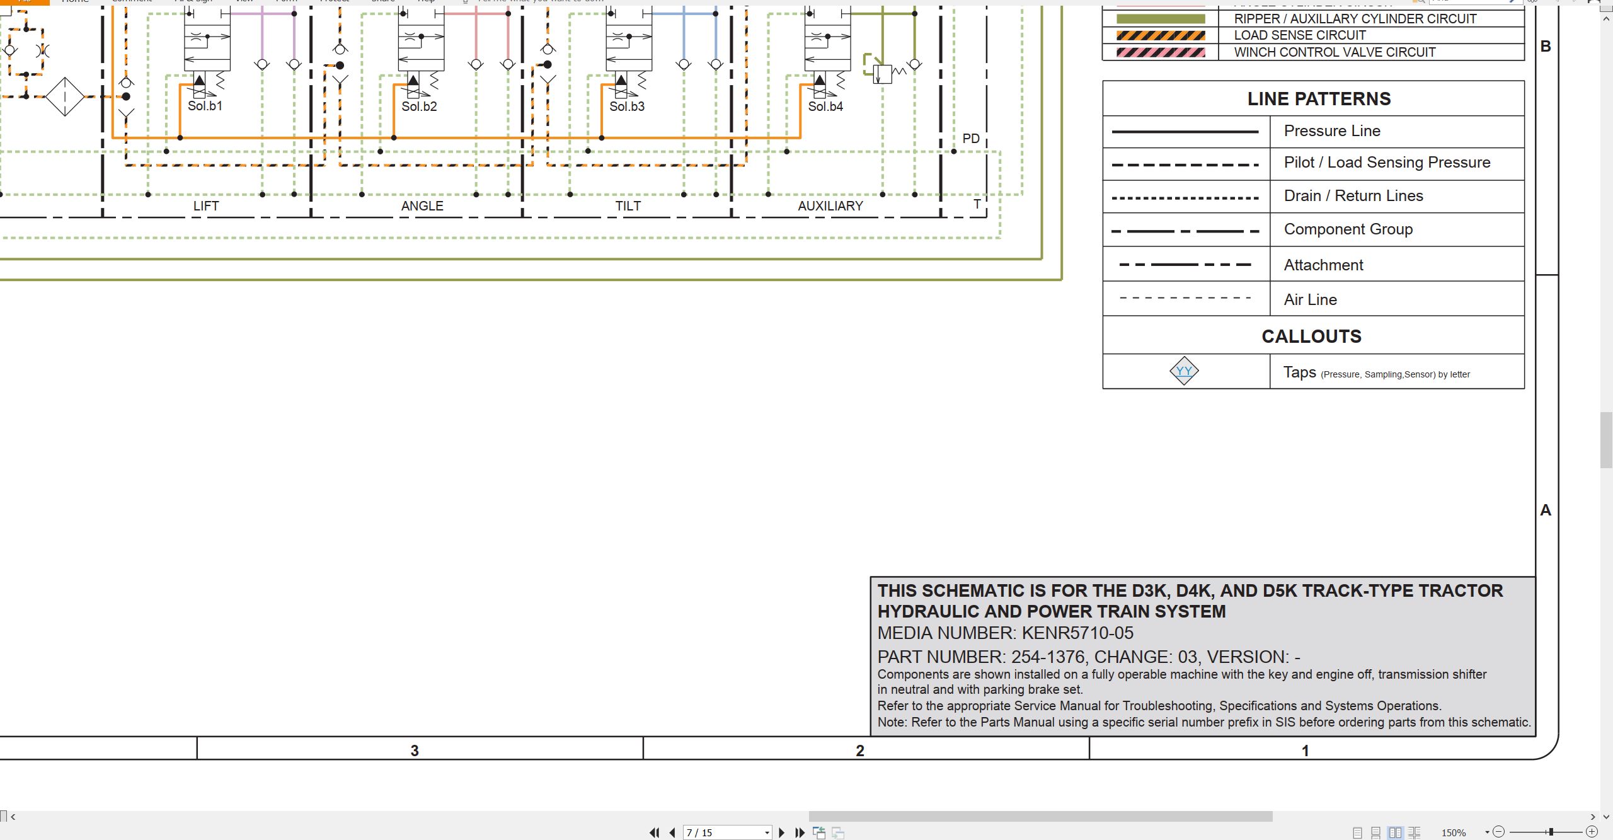Screen dimensions: 1613x840
Task: Go to the previous page
Action: coord(672,832)
